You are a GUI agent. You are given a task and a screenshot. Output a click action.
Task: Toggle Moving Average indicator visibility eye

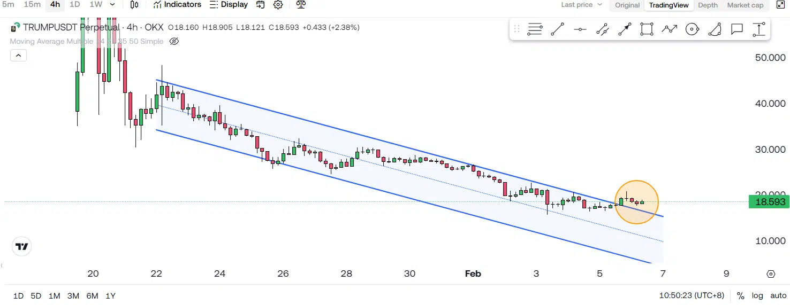tap(174, 41)
